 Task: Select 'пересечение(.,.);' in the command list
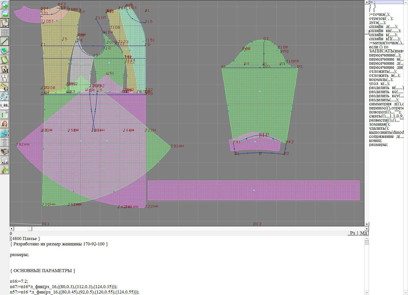[x=385, y=55]
